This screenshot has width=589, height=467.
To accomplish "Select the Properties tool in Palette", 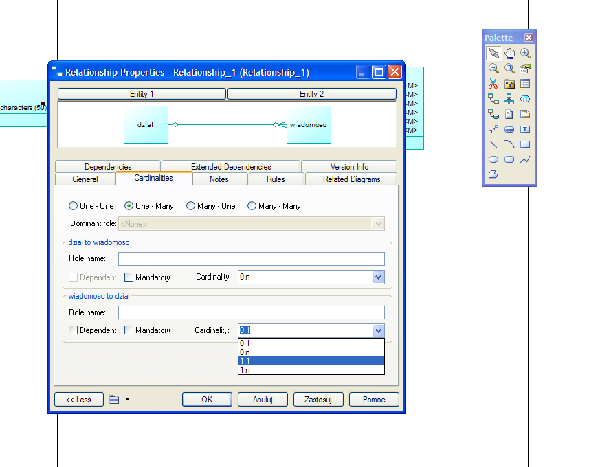I will coord(525,68).
